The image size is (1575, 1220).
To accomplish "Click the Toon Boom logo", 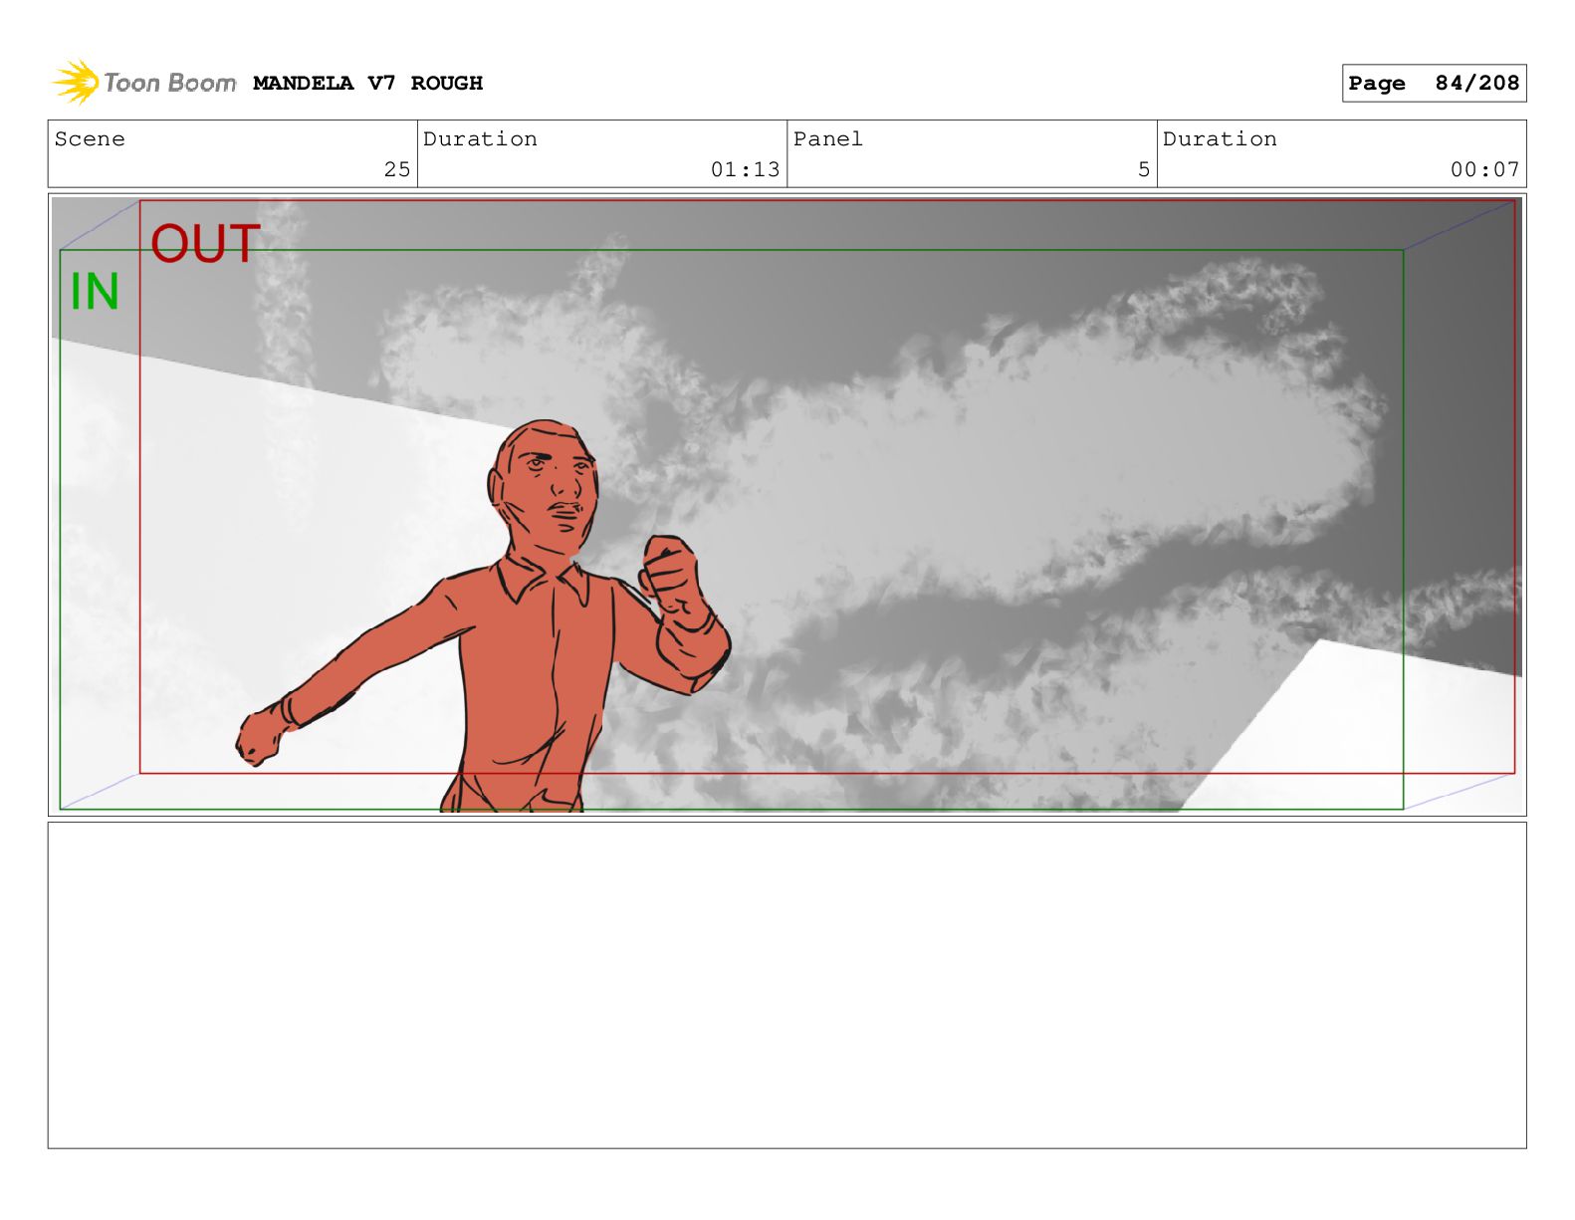I will [x=144, y=83].
